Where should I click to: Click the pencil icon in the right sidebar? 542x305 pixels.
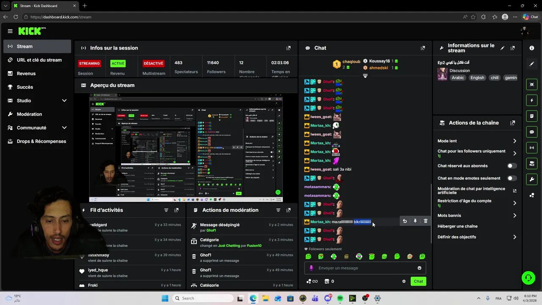(532, 64)
